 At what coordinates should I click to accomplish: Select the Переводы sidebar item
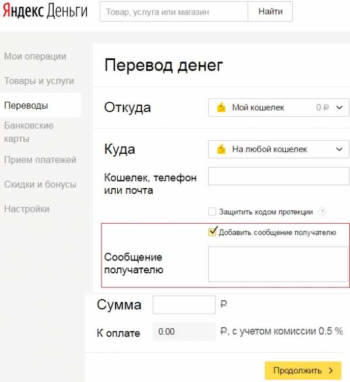(40, 106)
